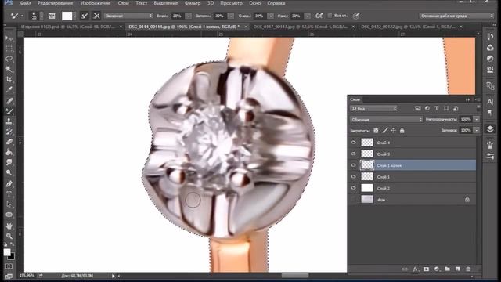Select the Pen tool
The width and height of the screenshot is (501, 282).
9,184
